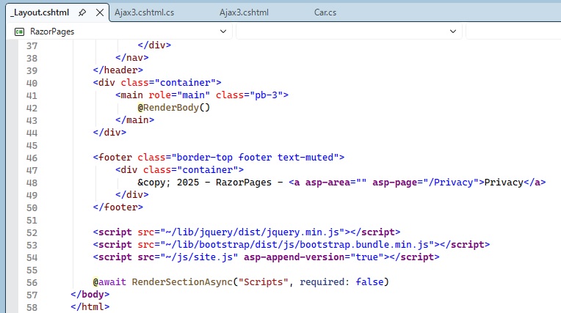Screen dimensions: 561x313
Task: Click the "Scripts" string literal
Action: pos(264,282)
